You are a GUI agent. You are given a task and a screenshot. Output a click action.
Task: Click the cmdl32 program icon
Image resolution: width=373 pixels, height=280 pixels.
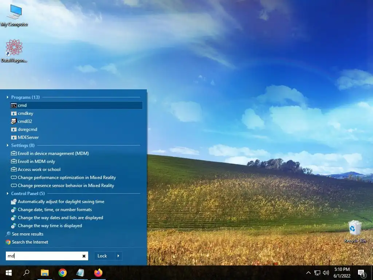click(14, 121)
